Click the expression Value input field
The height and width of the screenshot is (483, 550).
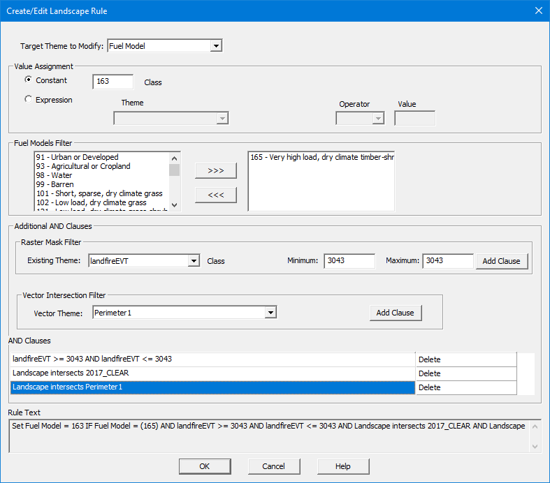414,119
